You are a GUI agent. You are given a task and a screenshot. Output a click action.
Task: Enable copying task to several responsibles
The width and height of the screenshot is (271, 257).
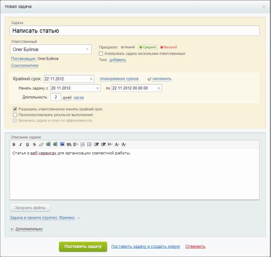(x=101, y=53)
